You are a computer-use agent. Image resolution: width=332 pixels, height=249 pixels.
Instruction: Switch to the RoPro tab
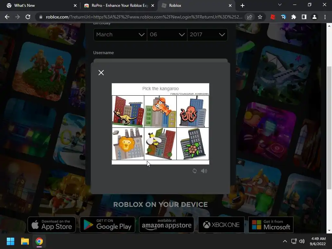pyautogui.click(x=119, y=6)
